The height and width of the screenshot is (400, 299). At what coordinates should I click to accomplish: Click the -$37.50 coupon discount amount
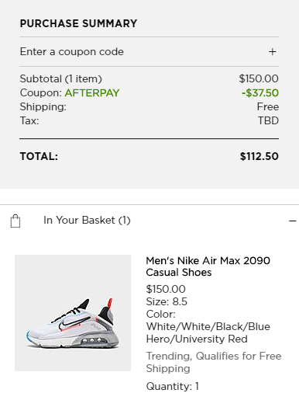point(260,93)
